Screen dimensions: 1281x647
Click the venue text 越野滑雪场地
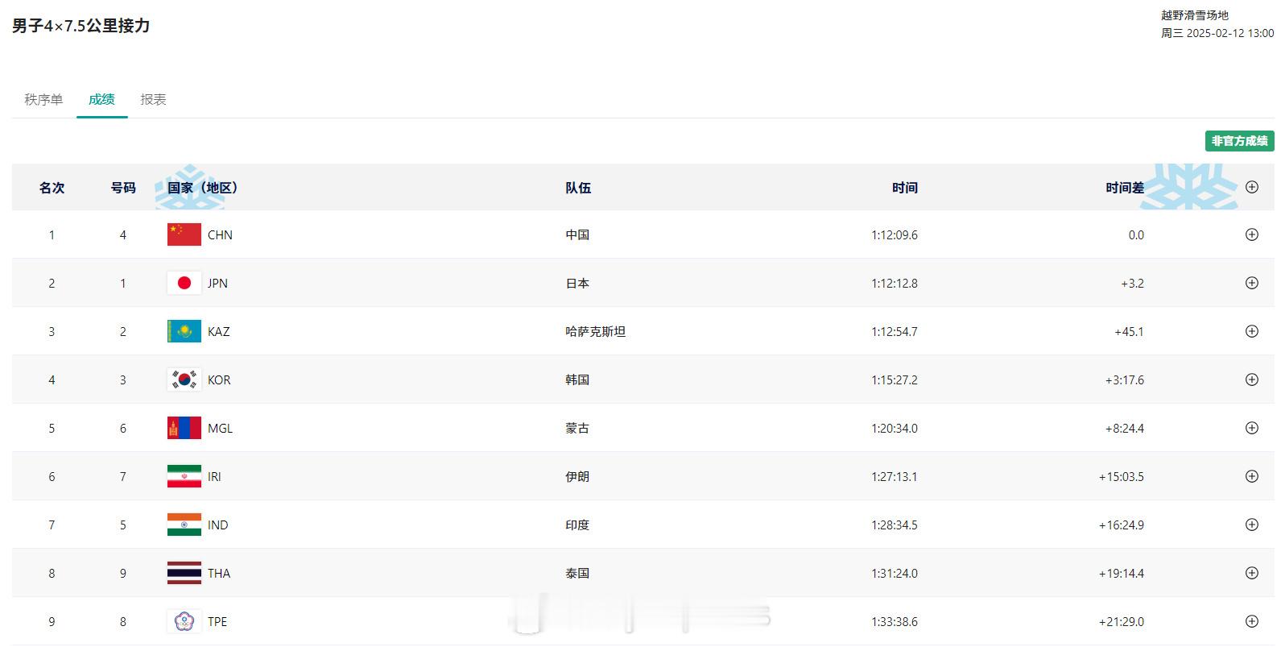pos(1195,15)
